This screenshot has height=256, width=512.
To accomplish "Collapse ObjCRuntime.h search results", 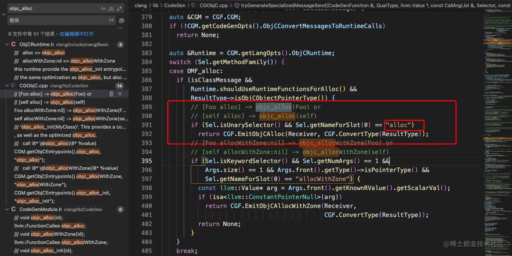I will [7, 44].
